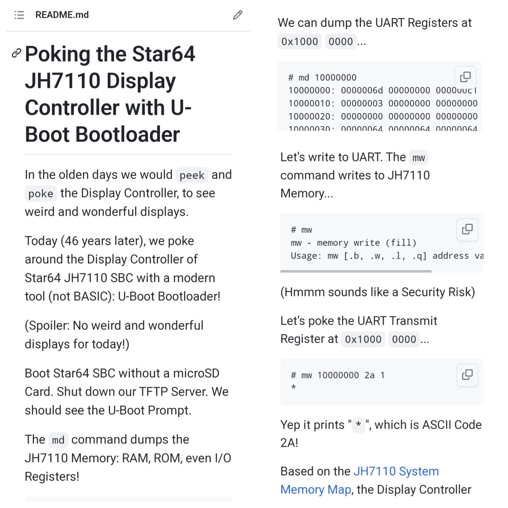Viewport: 508px width, 508px height.
Task: Click the inline '*' code in 'Yep it prints'
Action: click(x=358, y=425)
